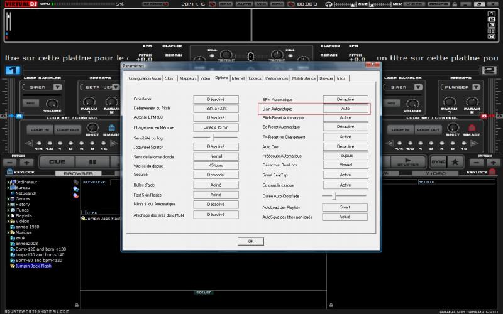Toggle Crossfader option set to Désactivé
503x314 pixels.
point(216,99)
